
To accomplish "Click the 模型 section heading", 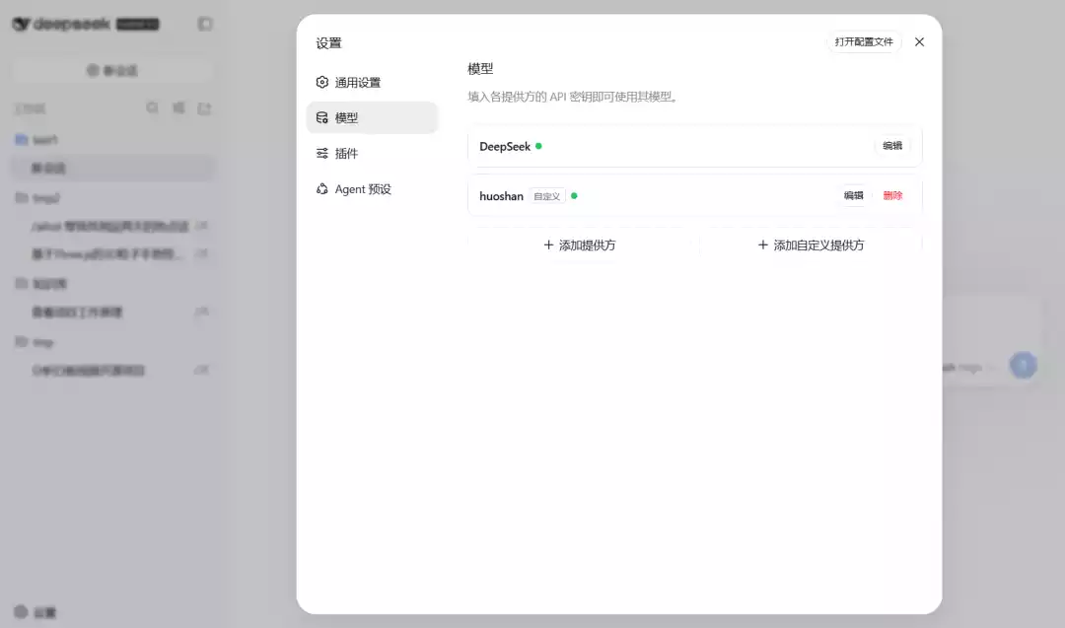I will point(480,69).
